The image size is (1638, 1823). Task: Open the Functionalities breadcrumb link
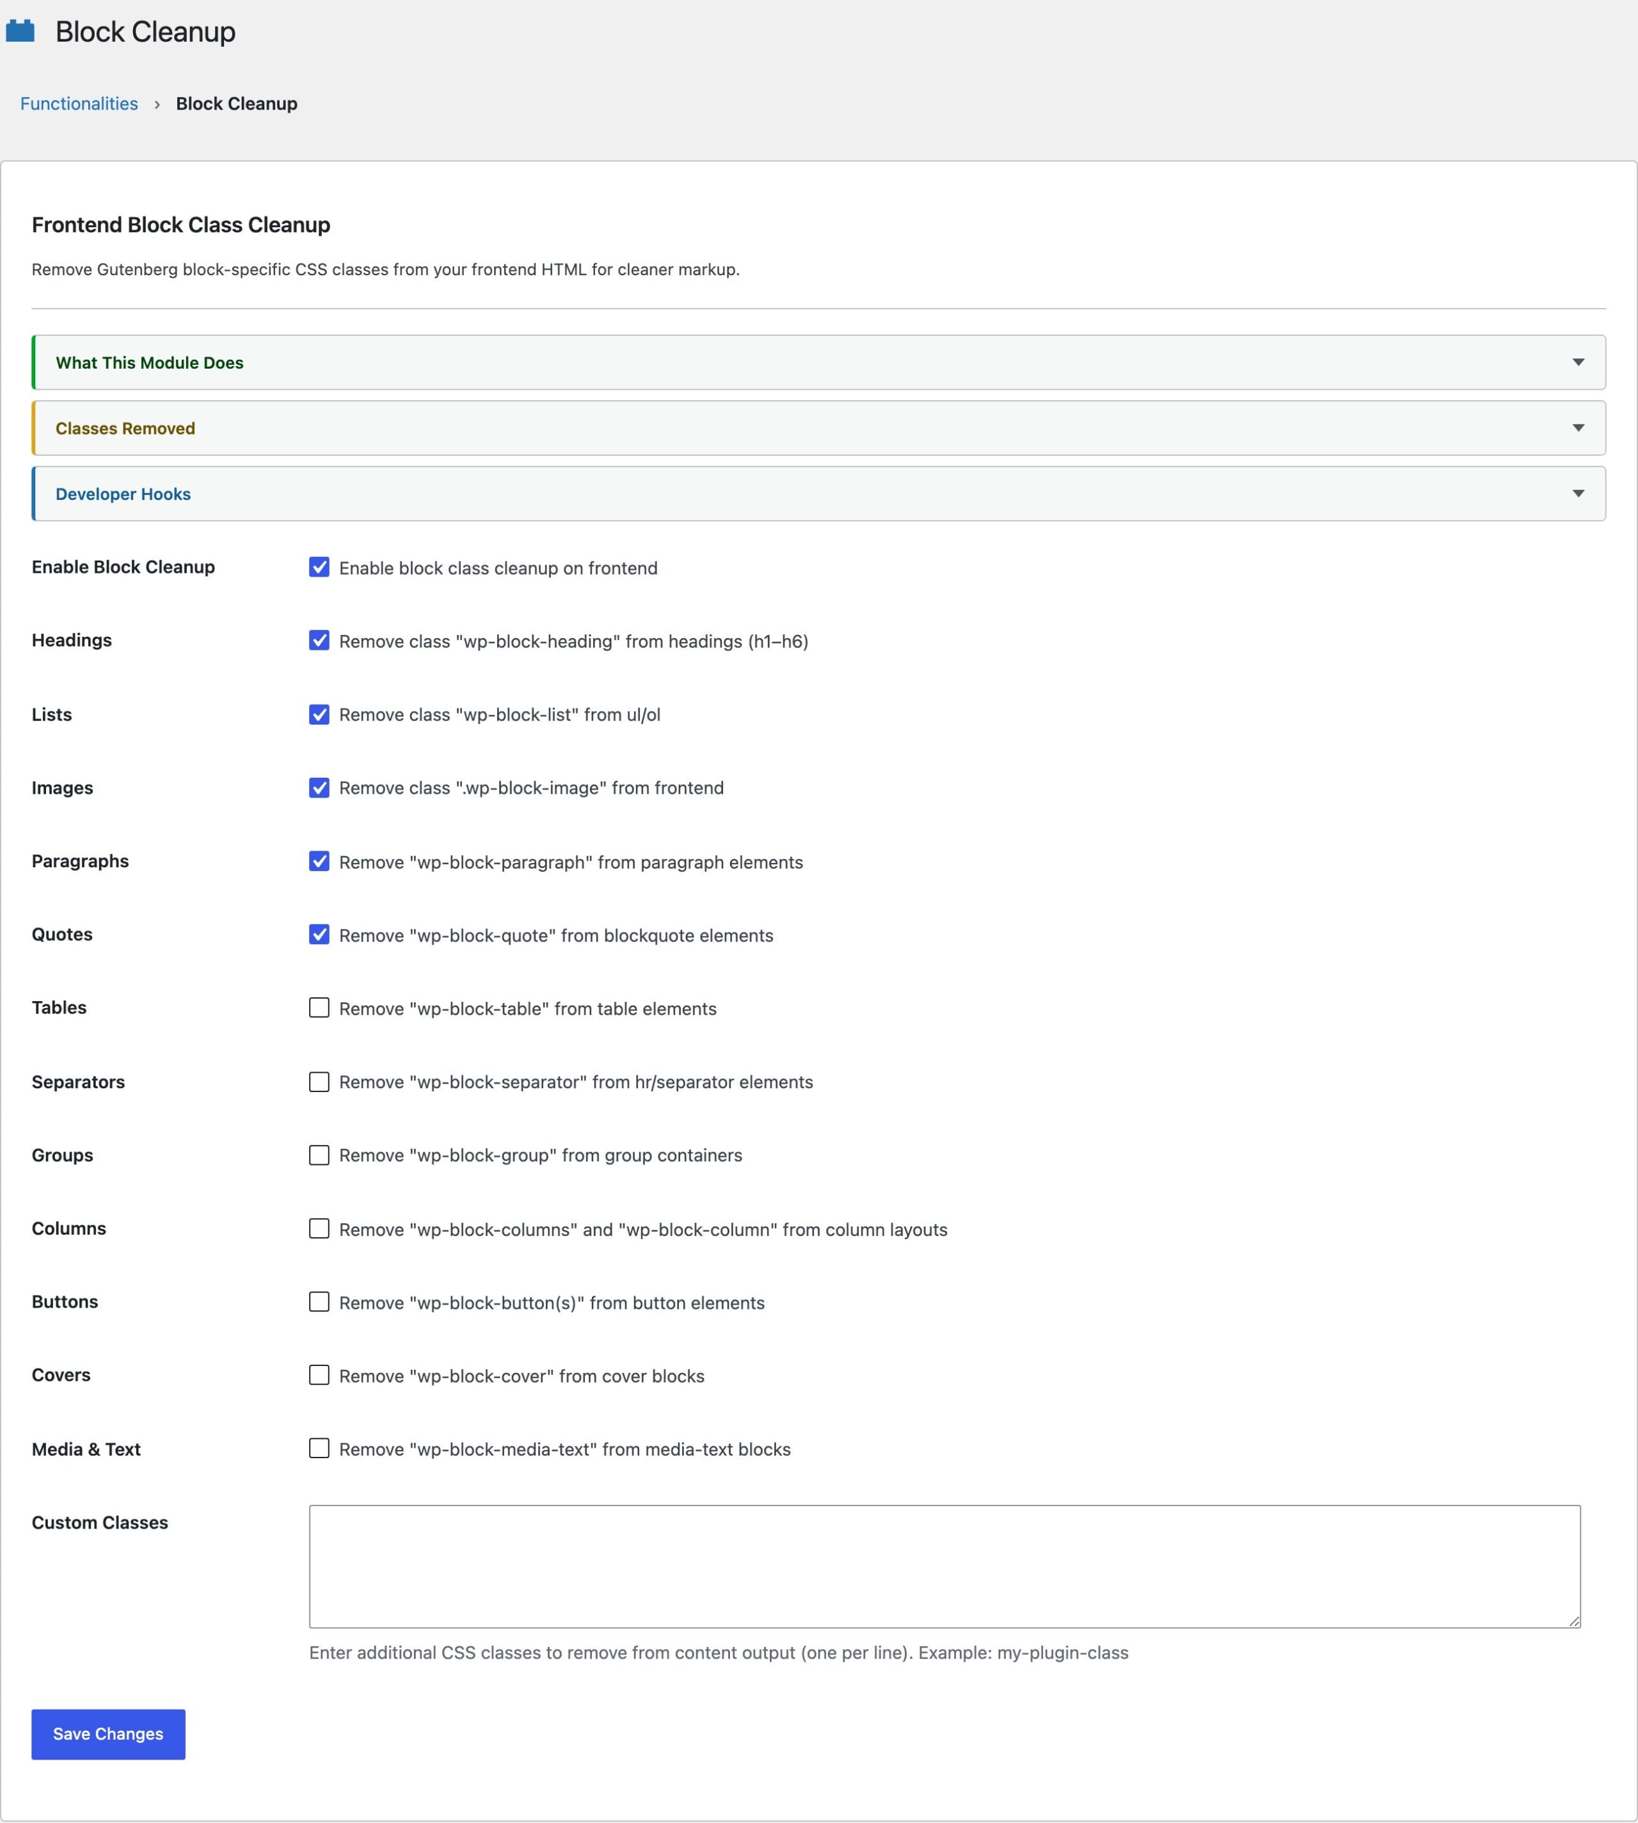click(79, 104)
